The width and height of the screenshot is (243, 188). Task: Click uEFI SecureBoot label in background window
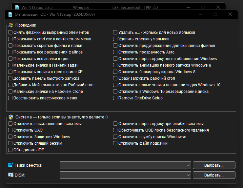coord(127,8)
